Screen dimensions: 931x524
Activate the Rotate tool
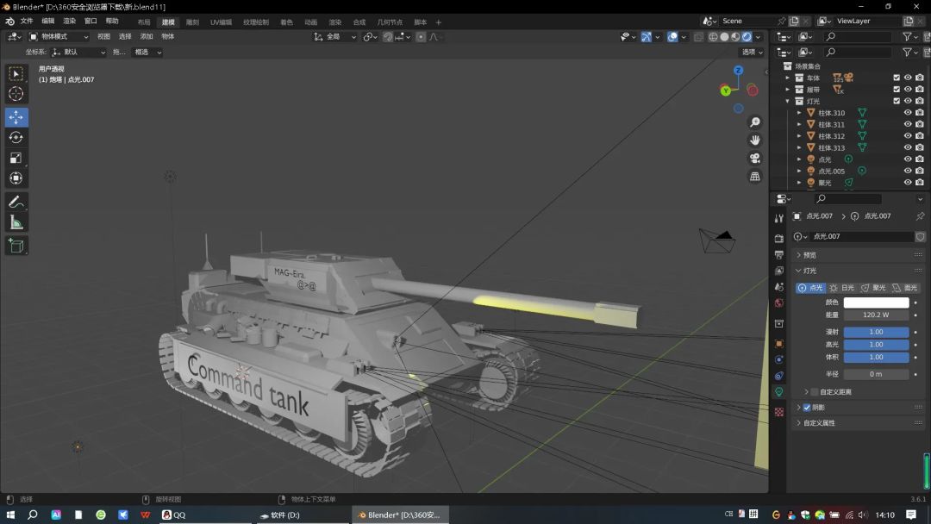pyautogui.click(x=16, y=138)
